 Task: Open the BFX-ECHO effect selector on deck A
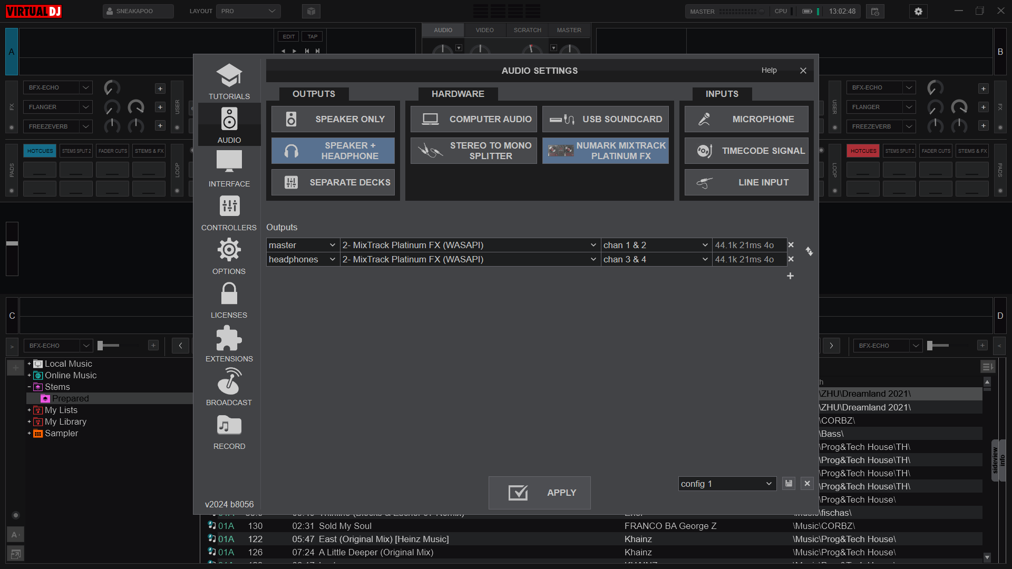tap(57, 87)
